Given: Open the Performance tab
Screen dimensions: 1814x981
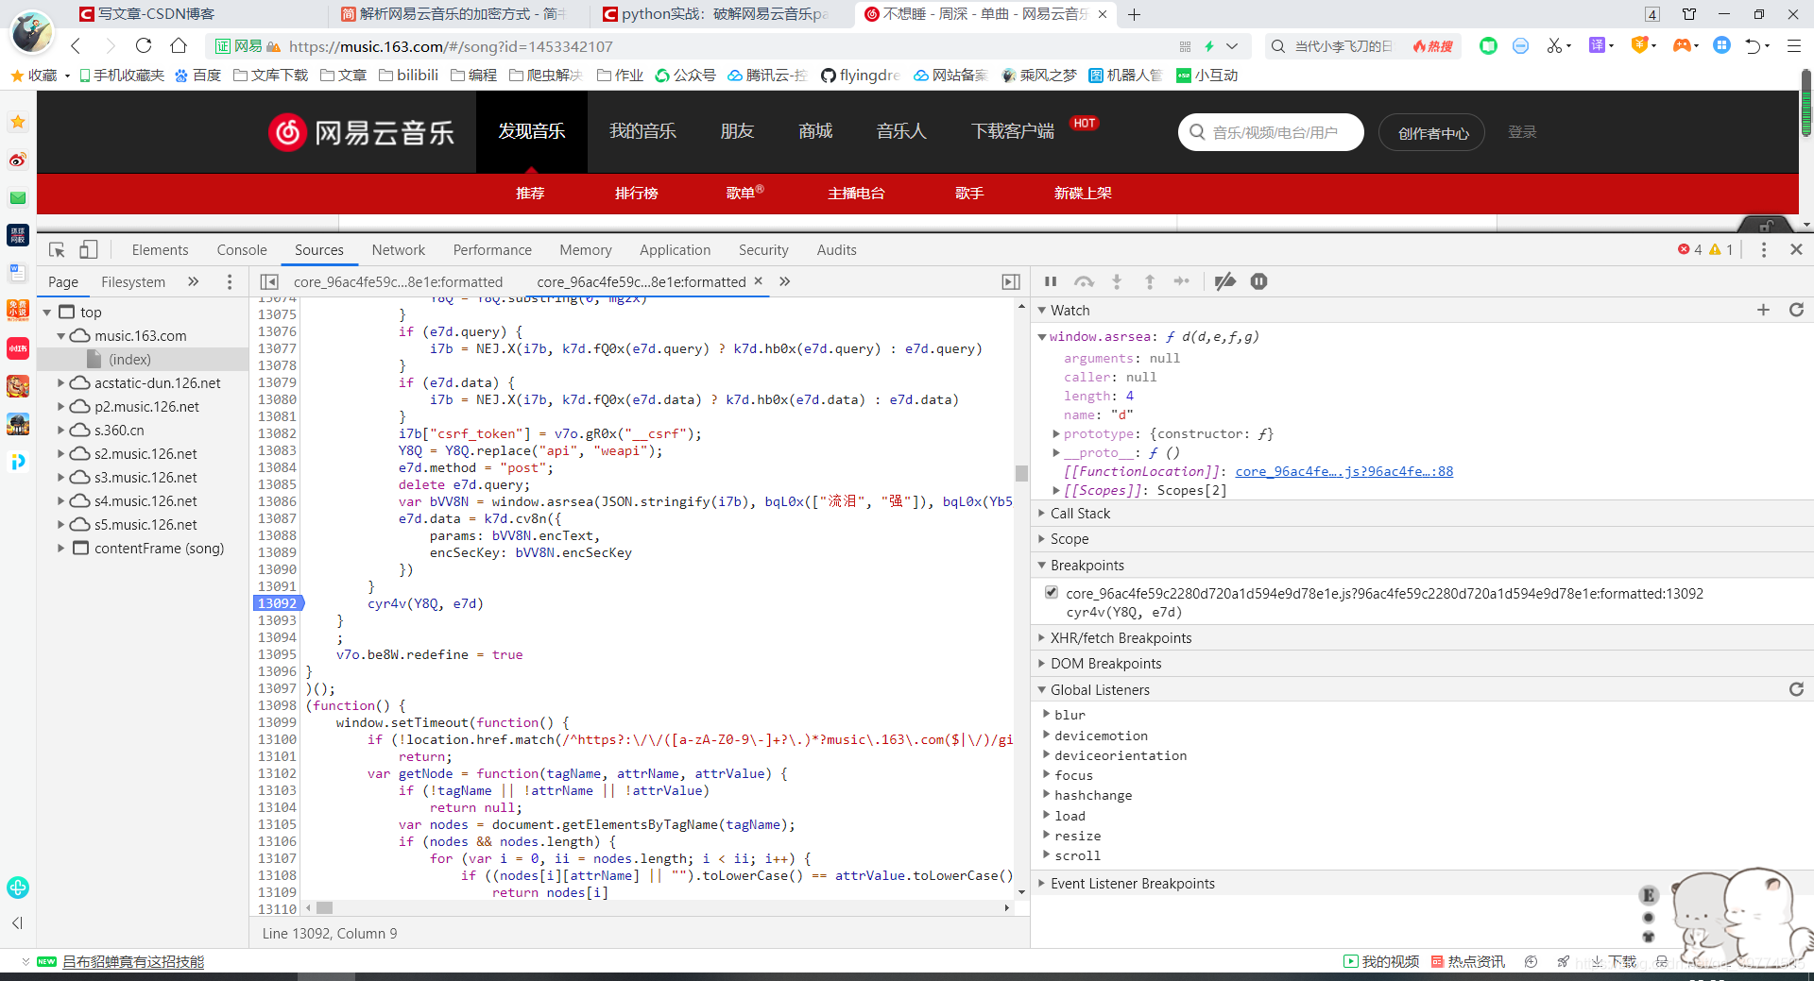Looking at the screenshot, I should 492,250.
